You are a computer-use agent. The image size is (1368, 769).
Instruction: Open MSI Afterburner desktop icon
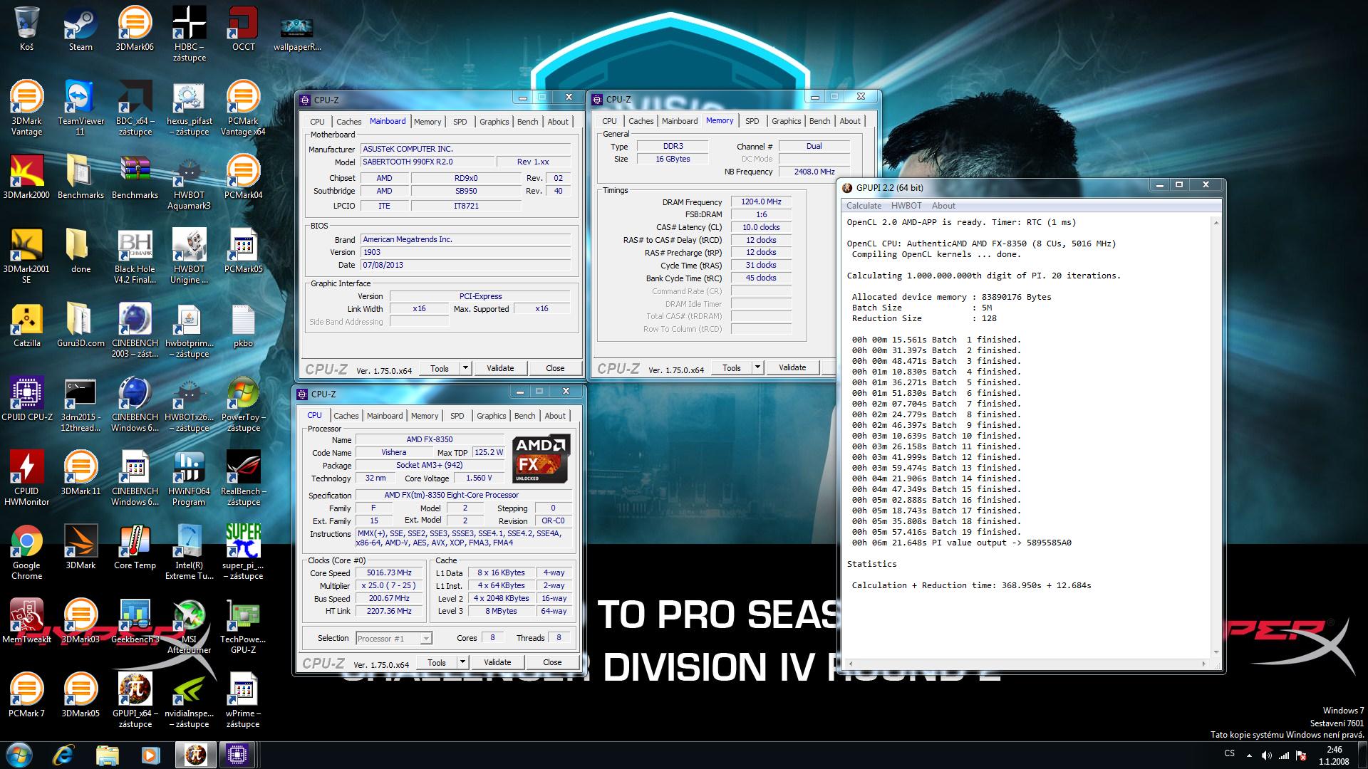pyautogui.click(x=189, y=627)
